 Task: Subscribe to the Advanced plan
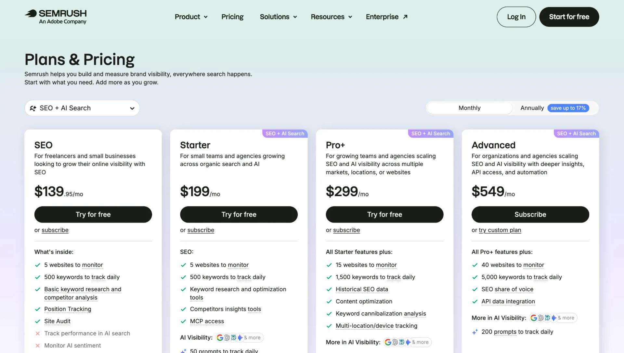[530, 214]
